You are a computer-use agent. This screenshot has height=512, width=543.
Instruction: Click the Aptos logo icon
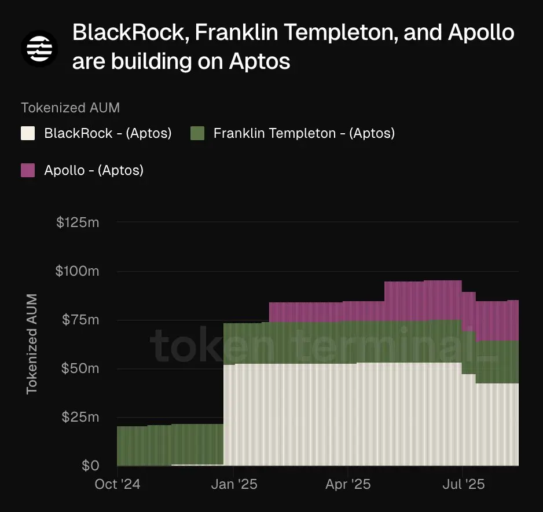click(x=39, y=49)
